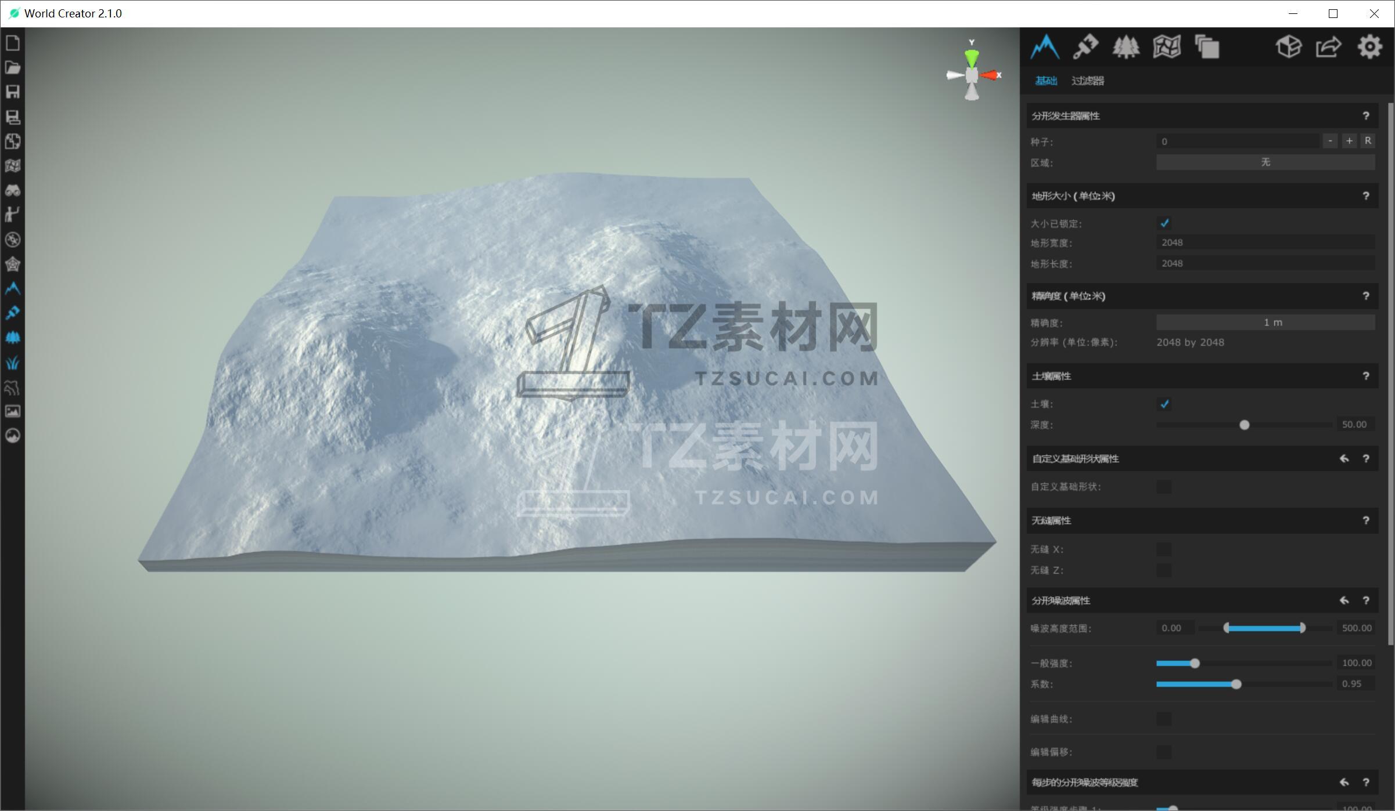Screen dimensions: 1395x811
Task: Click the export share arrow icon
Action: [x=1328, y=47]
